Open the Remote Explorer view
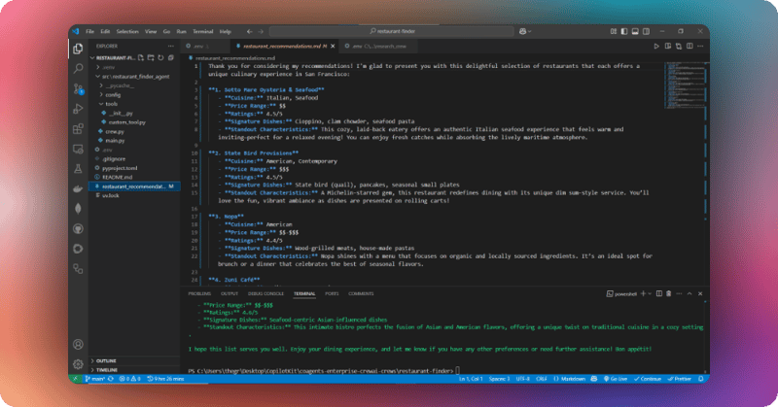 pos(78,149)
